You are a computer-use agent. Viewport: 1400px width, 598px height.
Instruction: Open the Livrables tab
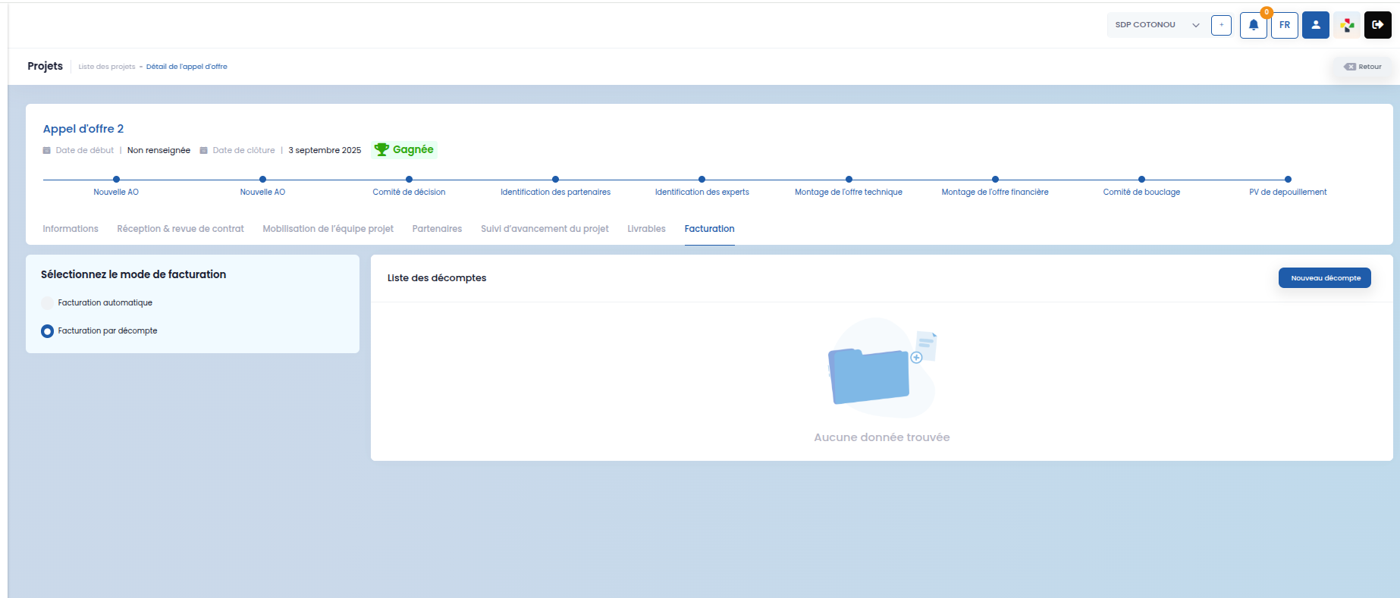tap(646, 229)
